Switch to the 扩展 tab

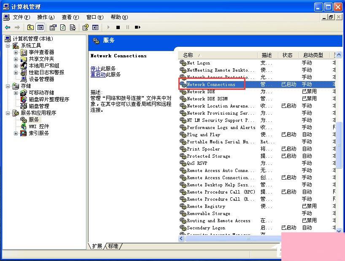(x=97, y=246)
